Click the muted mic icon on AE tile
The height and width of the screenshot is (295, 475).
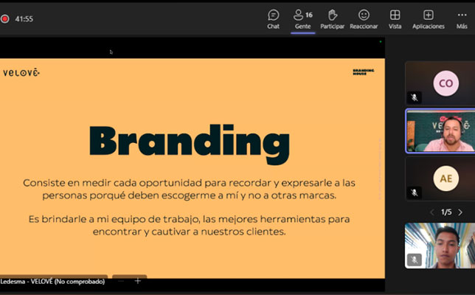pyautogui.click(x=415, y=192)
